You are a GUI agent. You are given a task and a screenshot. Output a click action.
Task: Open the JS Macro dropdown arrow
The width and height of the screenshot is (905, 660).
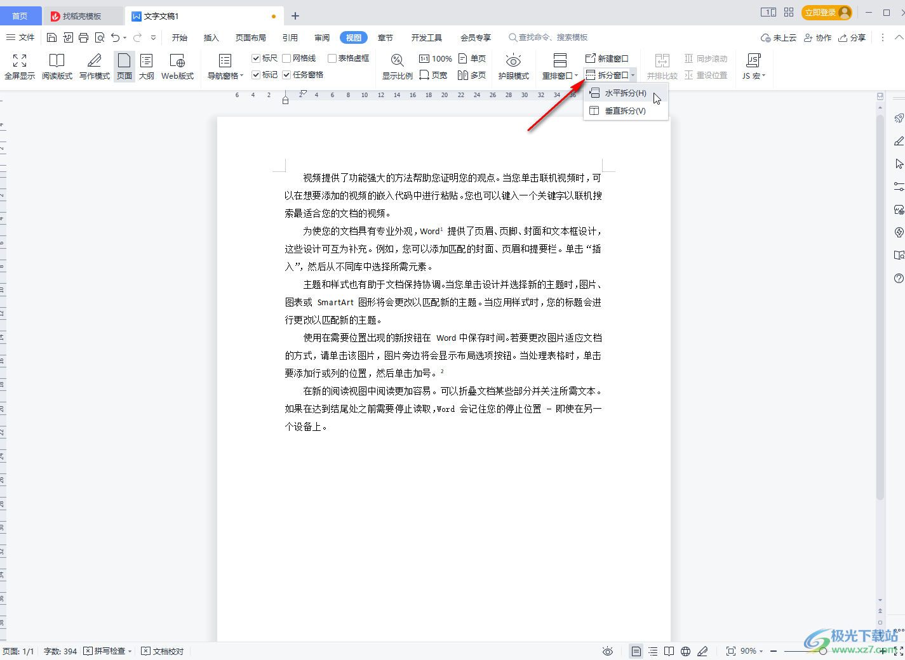point(764,76)
